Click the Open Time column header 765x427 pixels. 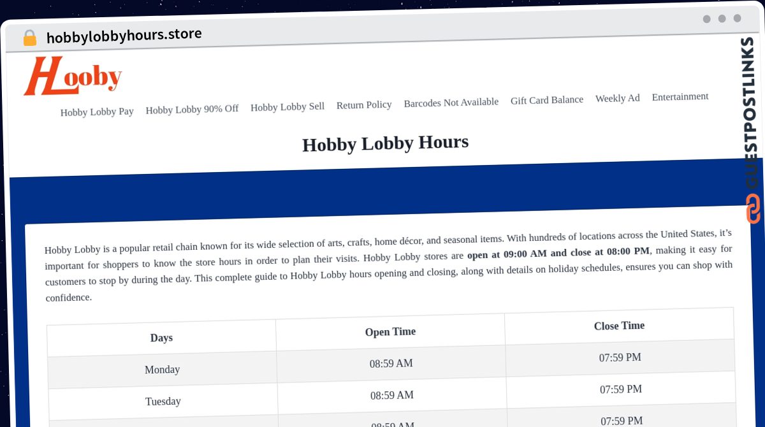(x=390, y=332)
